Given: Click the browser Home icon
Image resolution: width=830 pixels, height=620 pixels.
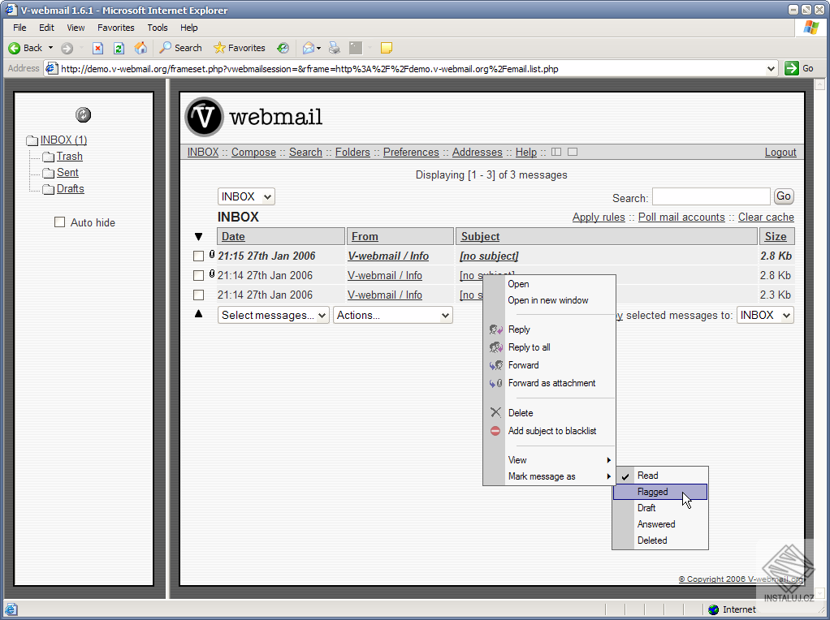Looking at the screenshot, I should 140,48.
